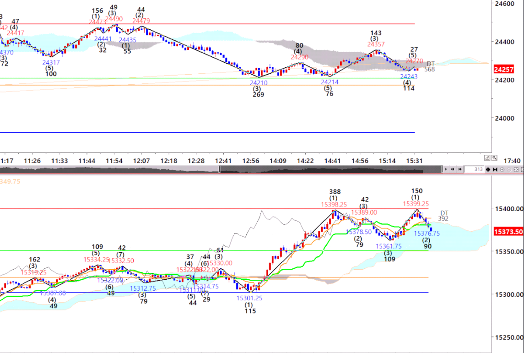
Task: Select the 24210 wave low label
Action: point(259,83)
